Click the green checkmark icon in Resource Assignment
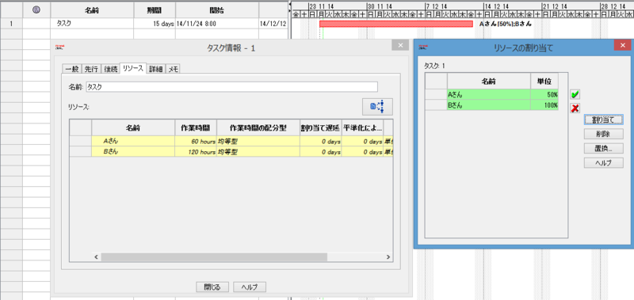Screen dimensions: 634x300 (575, 95)
